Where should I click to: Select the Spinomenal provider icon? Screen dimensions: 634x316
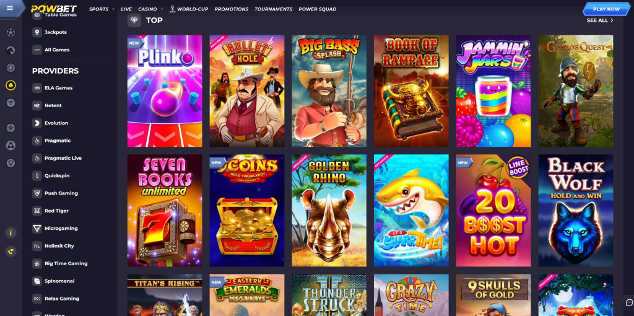coord(37,281)
